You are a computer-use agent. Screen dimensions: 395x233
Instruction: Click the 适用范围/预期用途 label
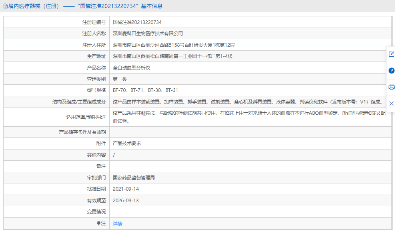[86, 117]
